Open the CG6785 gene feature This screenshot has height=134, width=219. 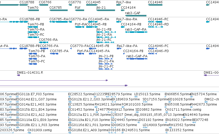[x=58, y=10]
